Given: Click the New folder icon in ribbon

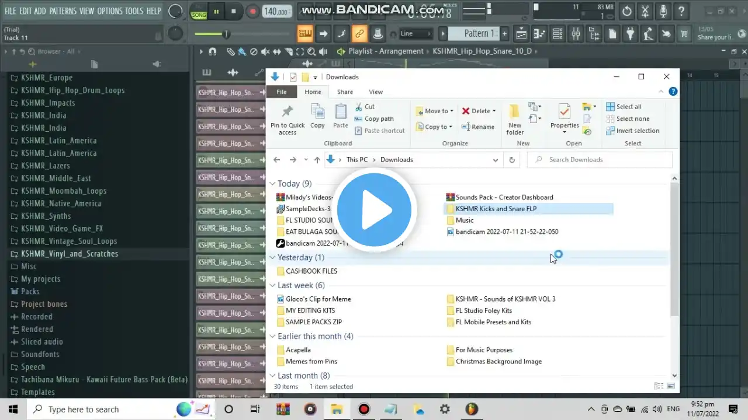Looking at the screenshot, I should [x=515, y=120].
